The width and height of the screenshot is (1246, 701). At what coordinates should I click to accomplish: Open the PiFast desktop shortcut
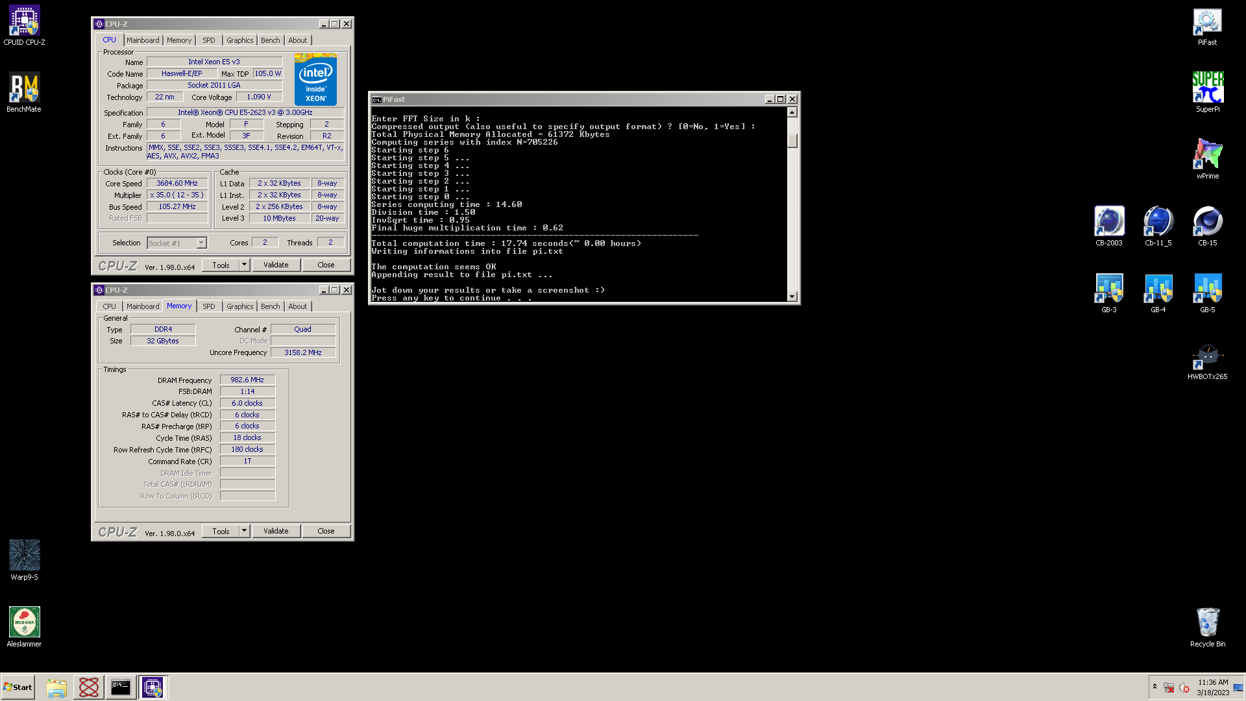click(1207, 25)
